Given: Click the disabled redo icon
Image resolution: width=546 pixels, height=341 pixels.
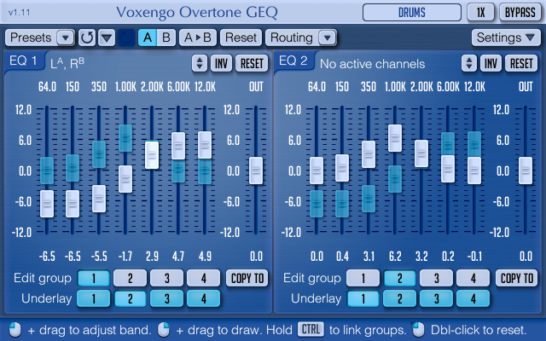Looking at the screenshot, I should (x=126, y=38).
